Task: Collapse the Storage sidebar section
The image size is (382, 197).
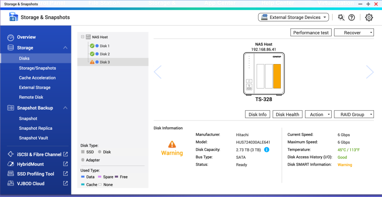Action: [65, 48]
